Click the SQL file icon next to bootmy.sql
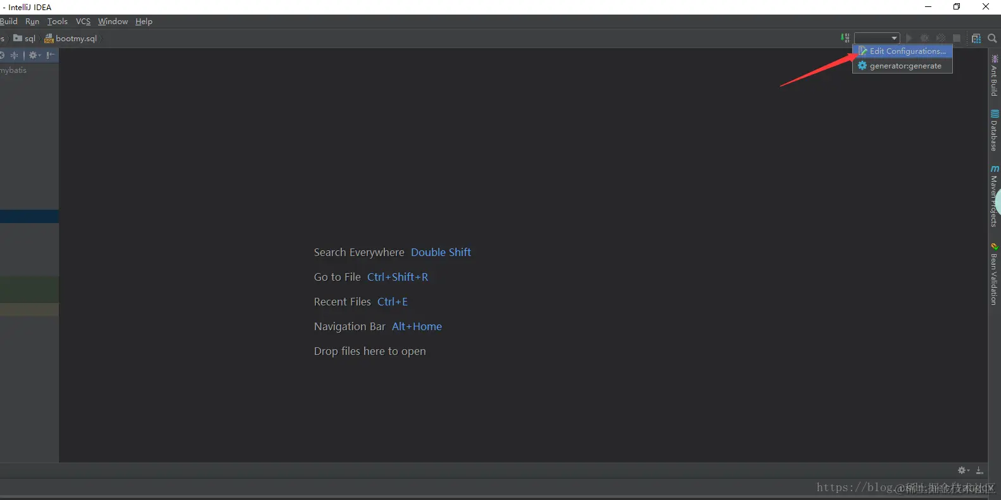This screenshot has width=1001, height=500. point(49,39)
